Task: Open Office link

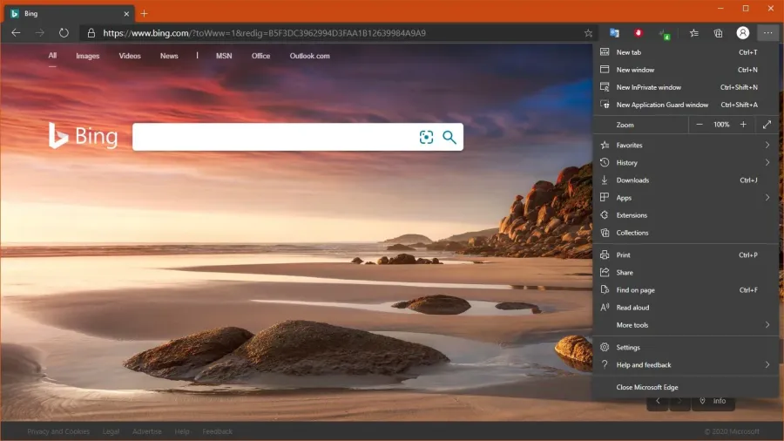Action: tap(260, 56)
